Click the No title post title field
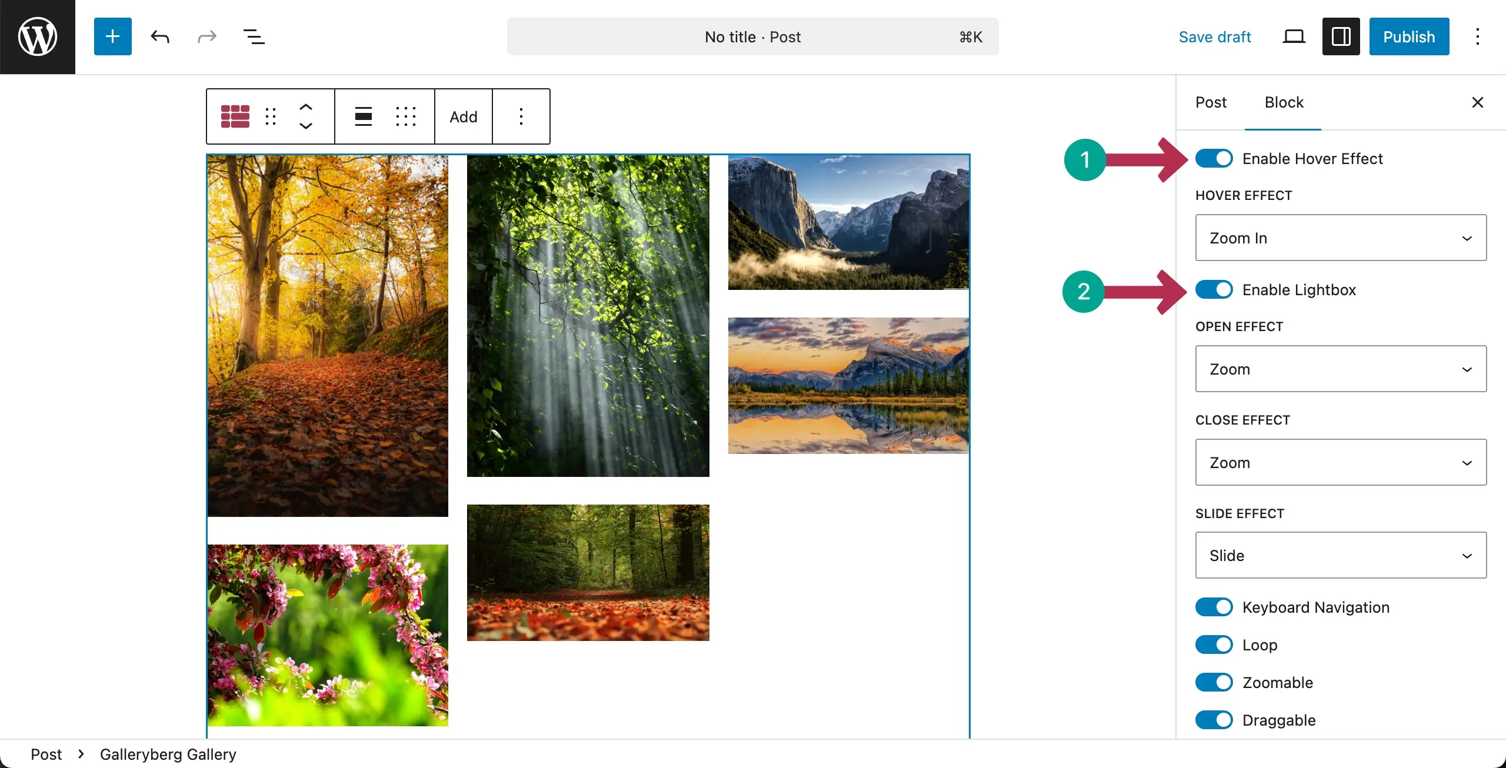 753,36
